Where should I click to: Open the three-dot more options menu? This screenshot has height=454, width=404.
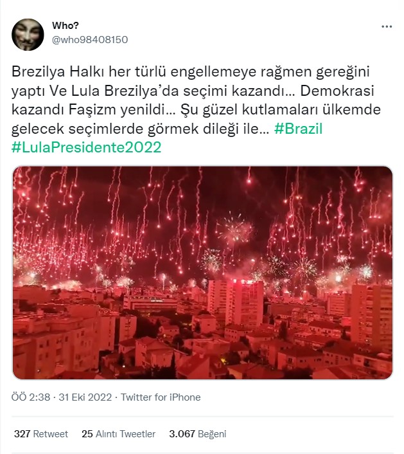click(x=387, y=26)
